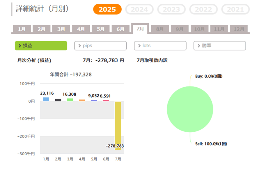Go to the 6月 month tab
This screenshot has width=262, height=170.
tap(121, 29)
